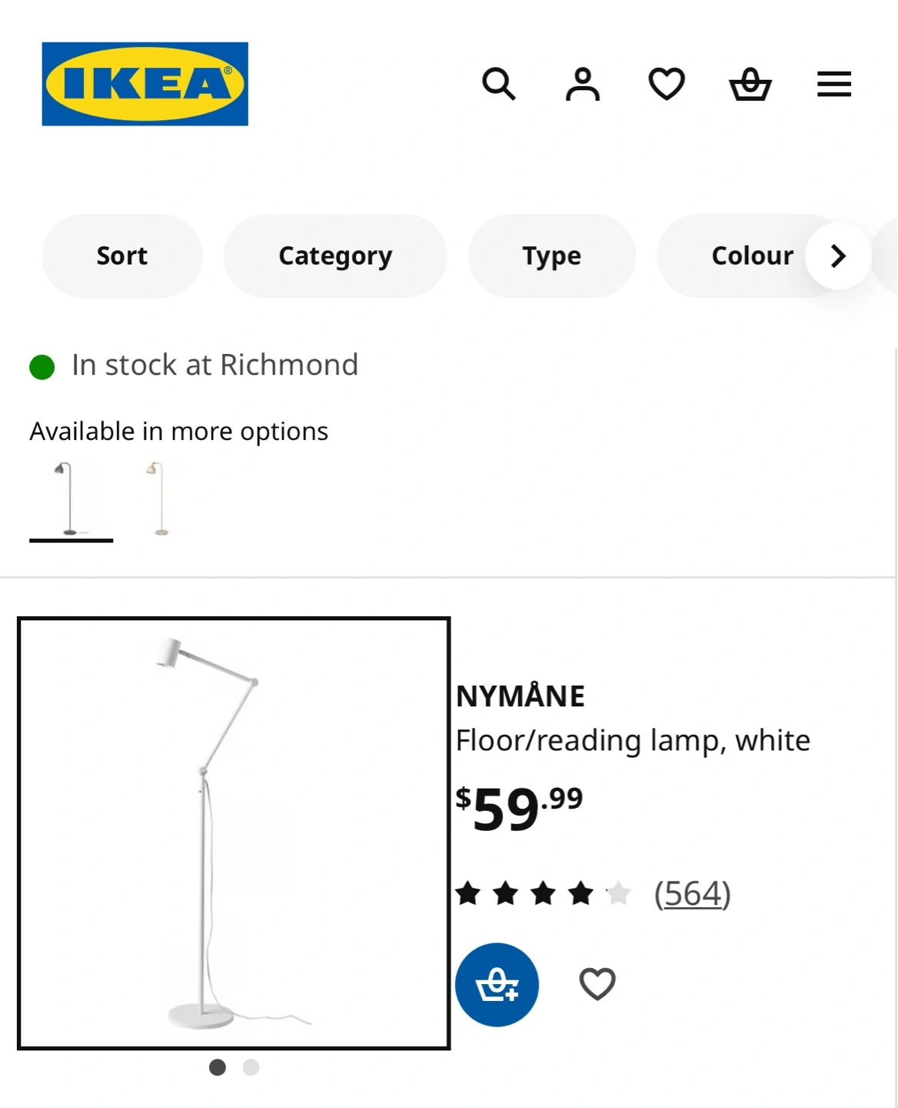Save NYMÅNE lamp to favourites heart
Screen dimensions: 898x1108
pyautogui.click(x=597, y=984)
